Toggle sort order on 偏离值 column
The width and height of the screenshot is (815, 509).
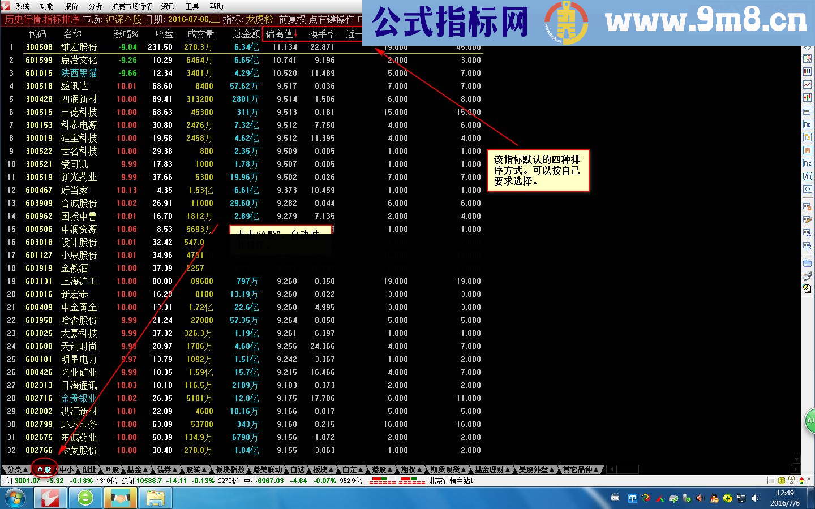[x=281, y=33]
